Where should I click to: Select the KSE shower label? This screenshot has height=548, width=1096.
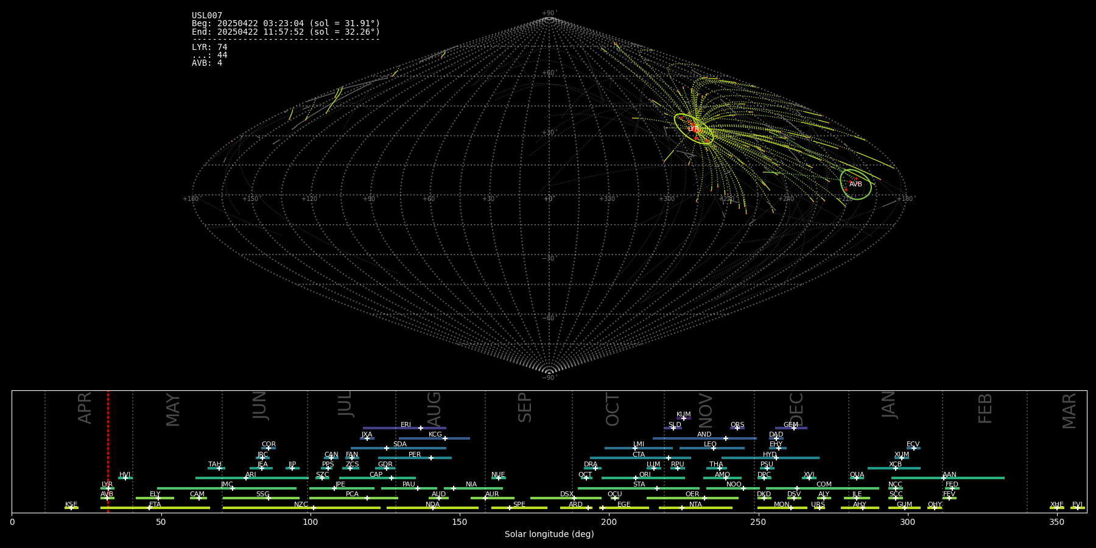click(71, 505)
